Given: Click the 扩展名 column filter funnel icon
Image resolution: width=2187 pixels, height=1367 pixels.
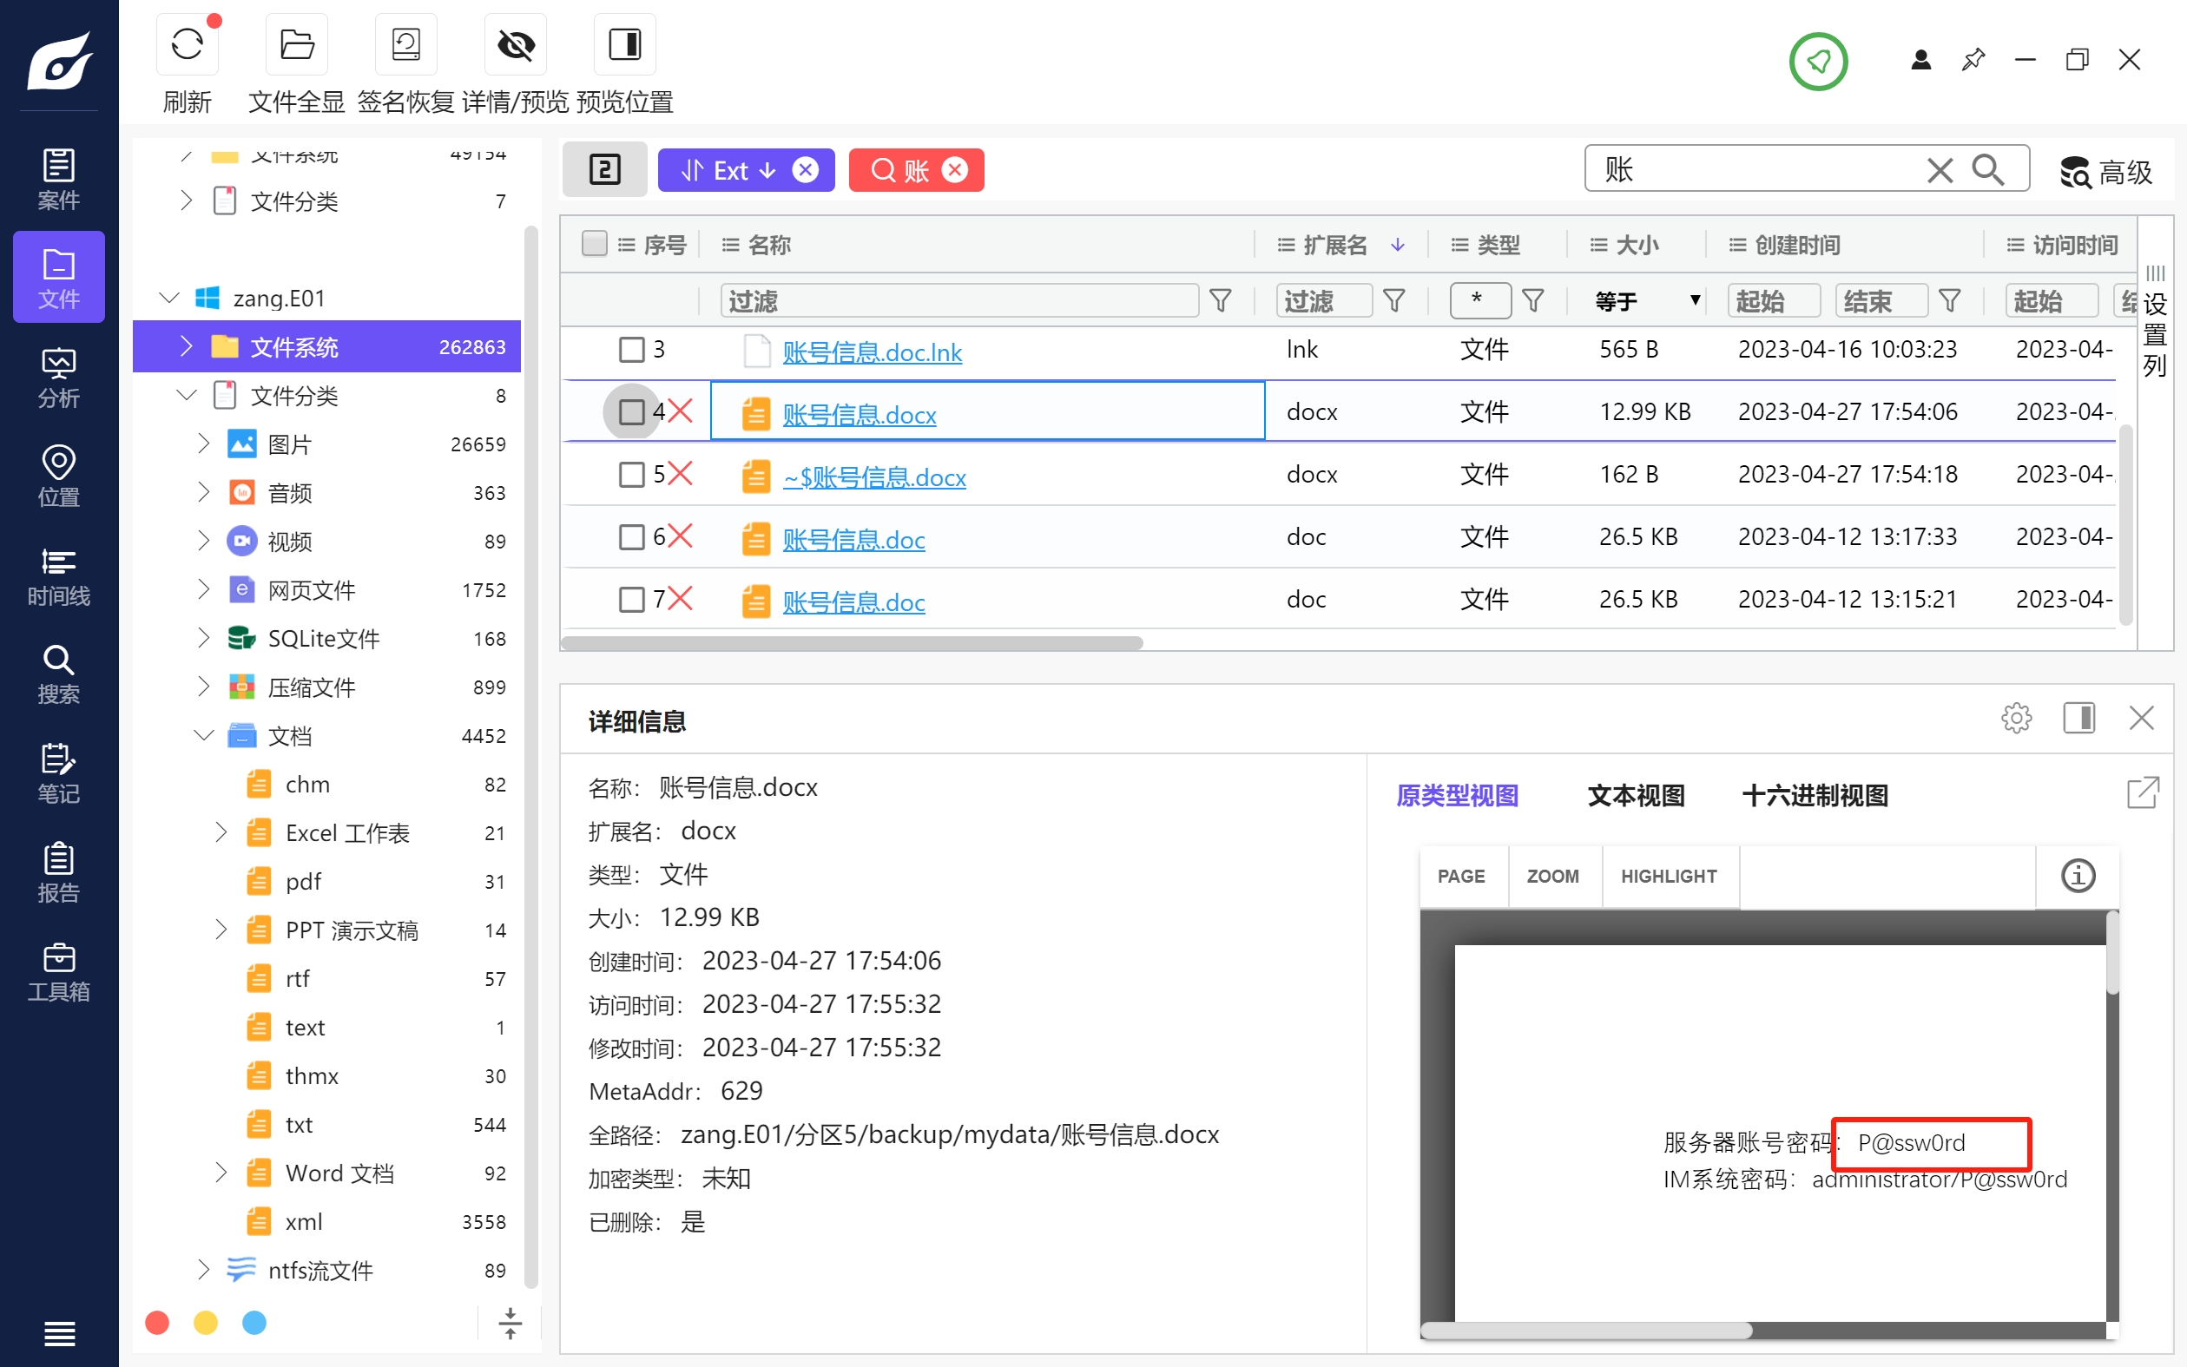Looking at the screenshot, I should tap(1393, 300).
